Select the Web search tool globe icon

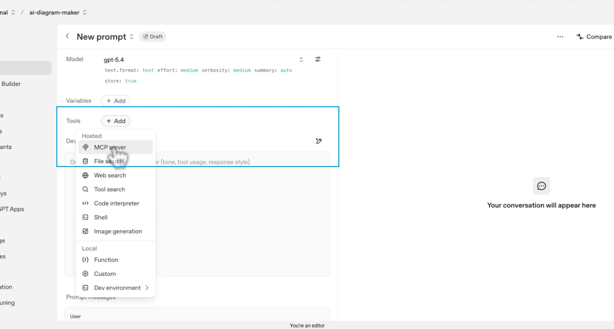coord(85,175)
